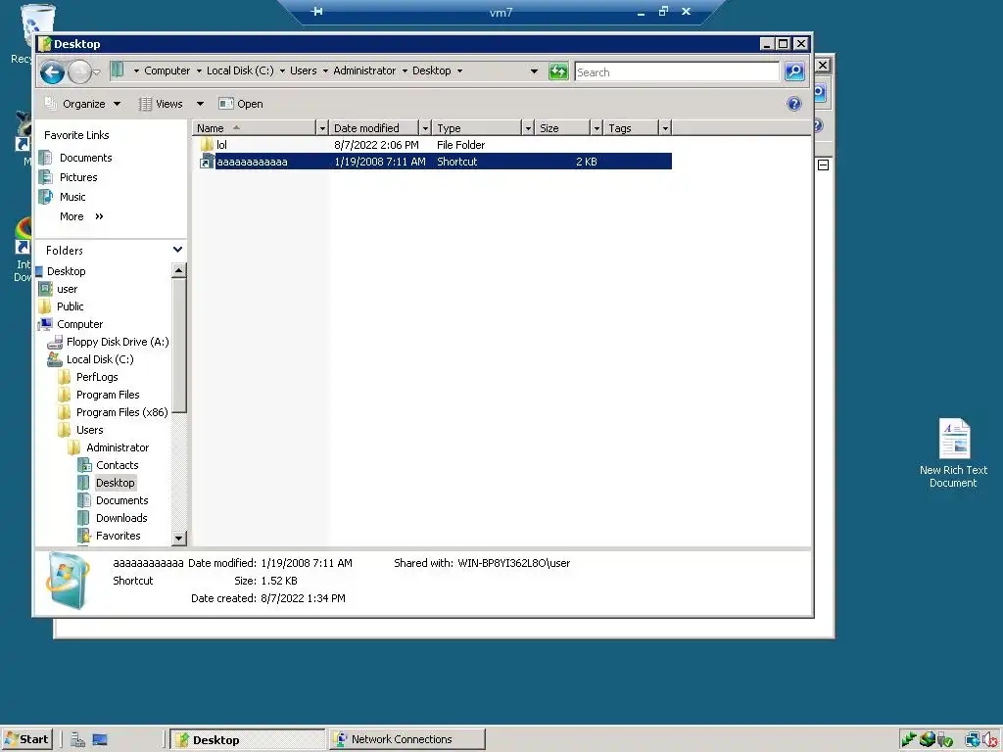Click folder tree scrollbar up arrow
Viewport: 1003px width, 752px height.
(179, 271)
